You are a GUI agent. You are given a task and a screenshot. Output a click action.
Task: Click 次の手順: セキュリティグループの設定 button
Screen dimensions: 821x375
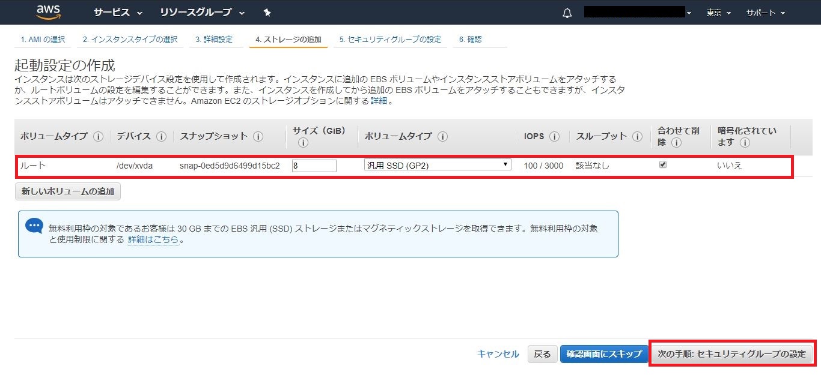(x=731, y=354)
